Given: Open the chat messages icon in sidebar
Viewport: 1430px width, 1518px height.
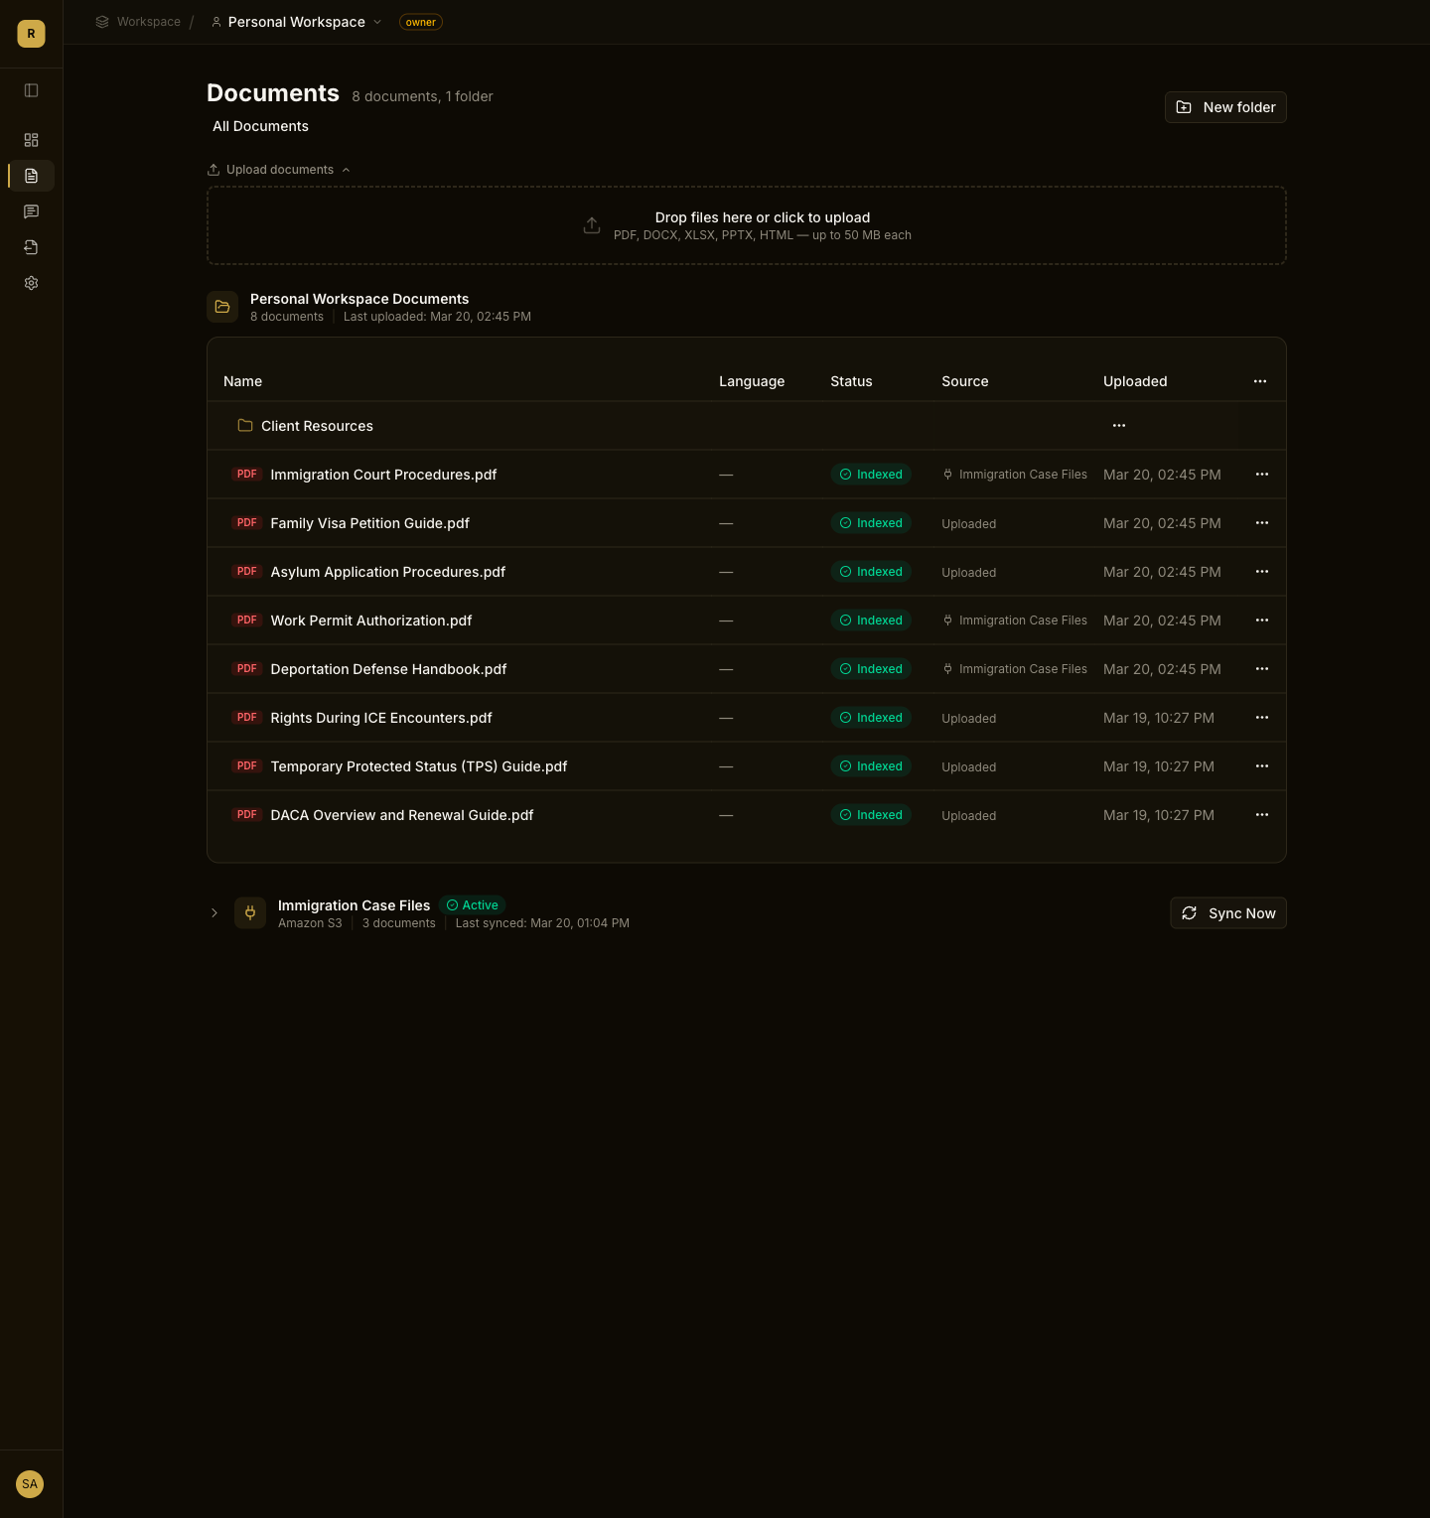Looking at the screenshot, I should 31,211.
